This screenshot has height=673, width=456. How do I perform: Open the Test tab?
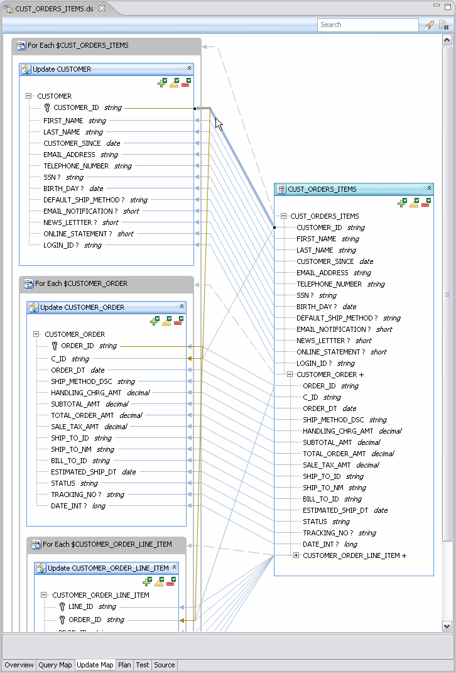143,665
